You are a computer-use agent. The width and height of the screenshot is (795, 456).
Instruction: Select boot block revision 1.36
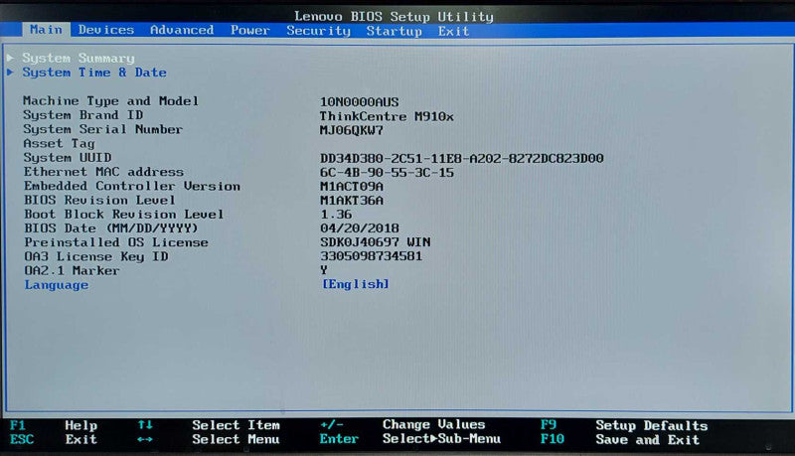click(336, 214)
